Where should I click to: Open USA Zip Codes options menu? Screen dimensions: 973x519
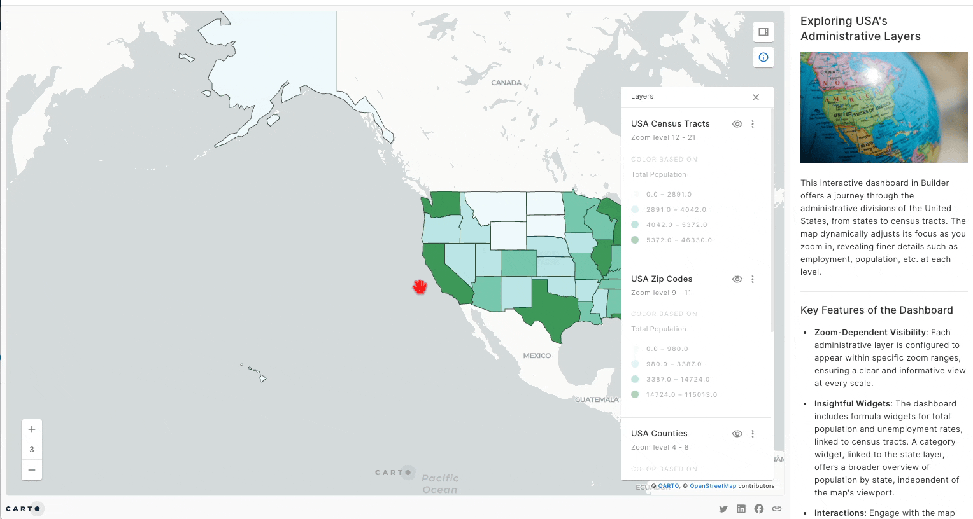point(753,279)
